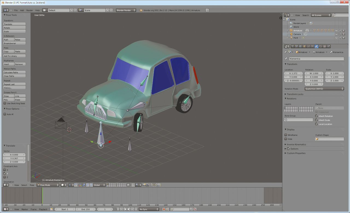Expand Armature tree item in outliner
This screenshot has height=213, width=350.
[x=287, y=31]
